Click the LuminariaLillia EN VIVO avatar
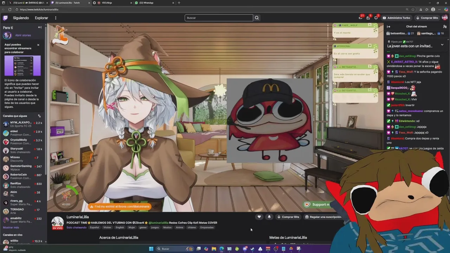450x253 pixels. (58, 223)
